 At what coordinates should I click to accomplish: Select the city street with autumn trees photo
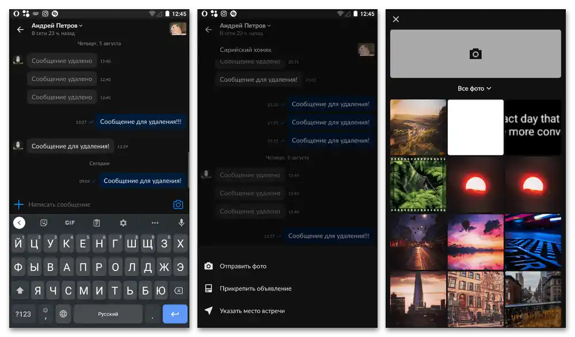click(x=533, y=299)
